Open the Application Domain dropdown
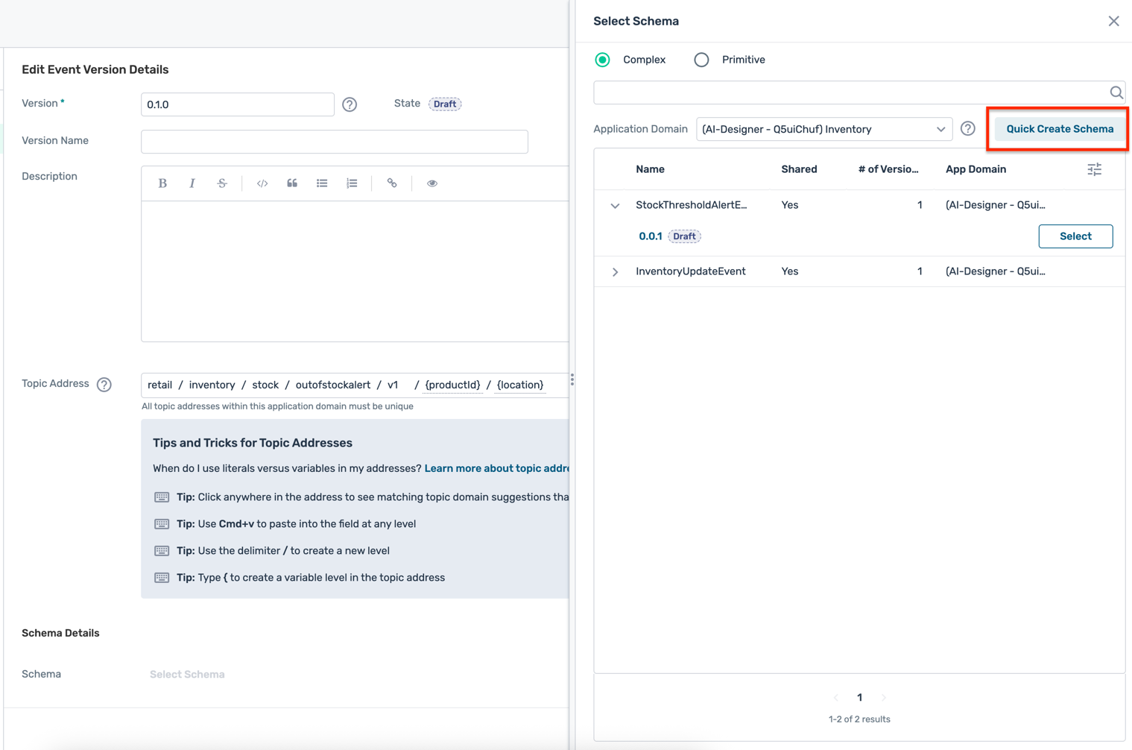 point(823,129)
